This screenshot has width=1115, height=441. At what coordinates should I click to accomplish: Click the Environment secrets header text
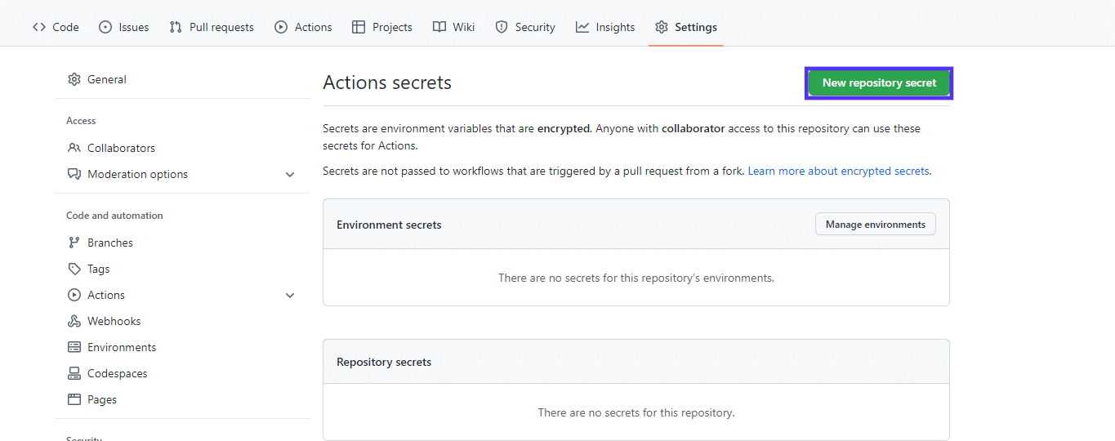coord(389,225)
